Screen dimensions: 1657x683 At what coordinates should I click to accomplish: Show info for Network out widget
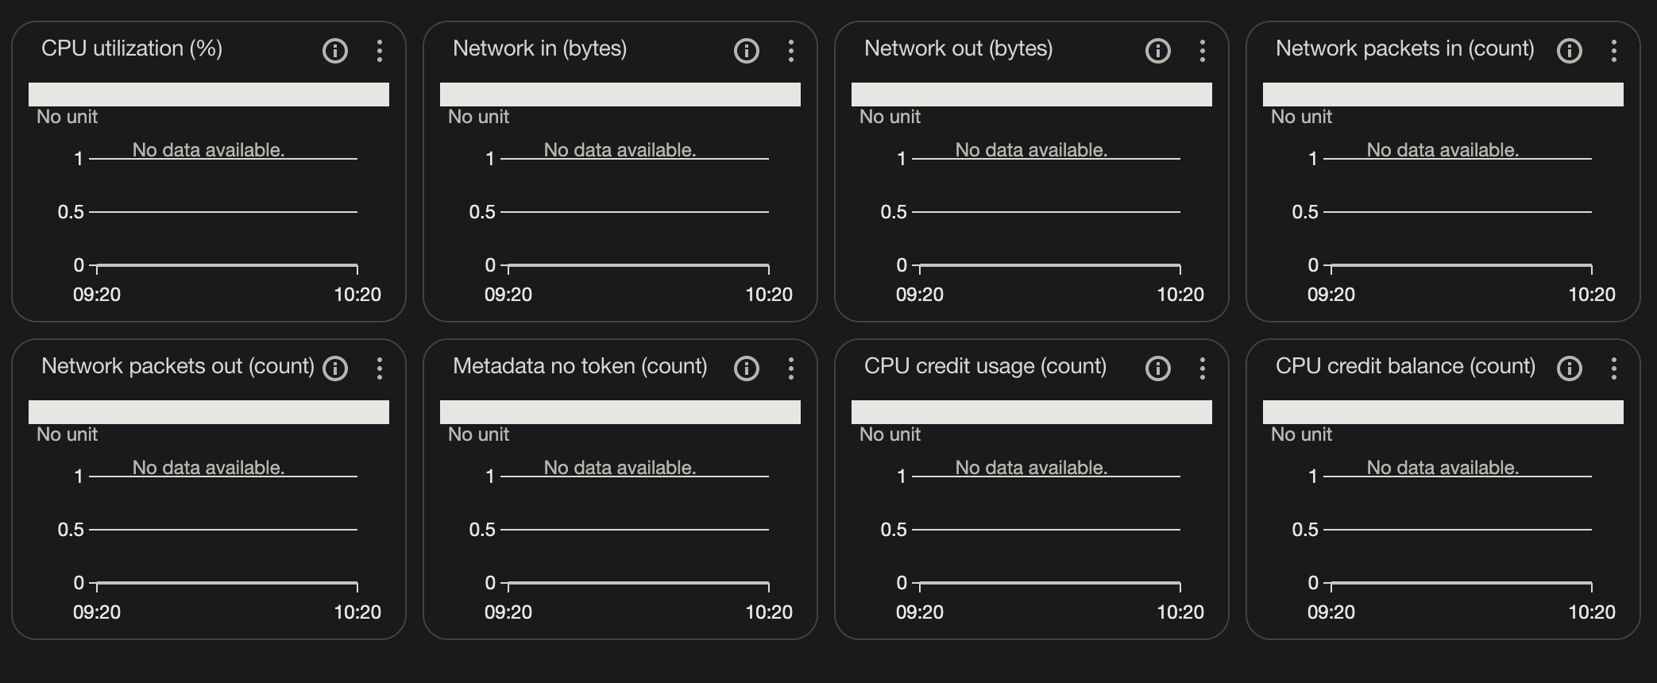(x=1158, y=51)
